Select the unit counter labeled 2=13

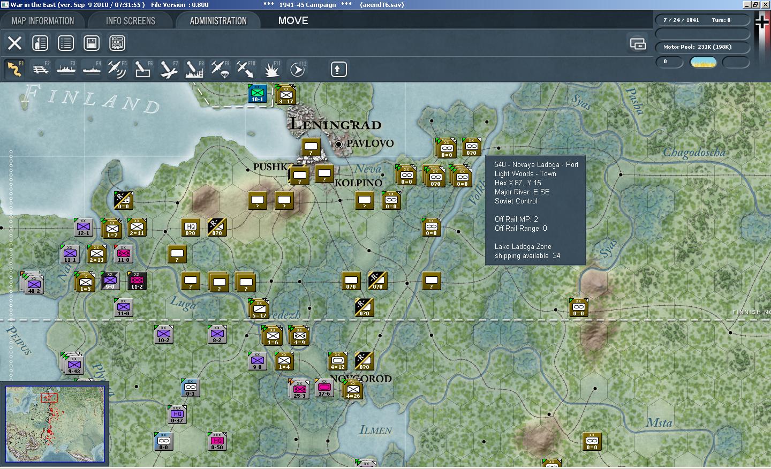coord(96,254)
